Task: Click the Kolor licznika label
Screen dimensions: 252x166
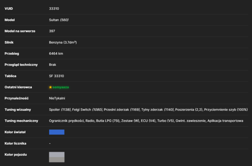Action: 15,143
